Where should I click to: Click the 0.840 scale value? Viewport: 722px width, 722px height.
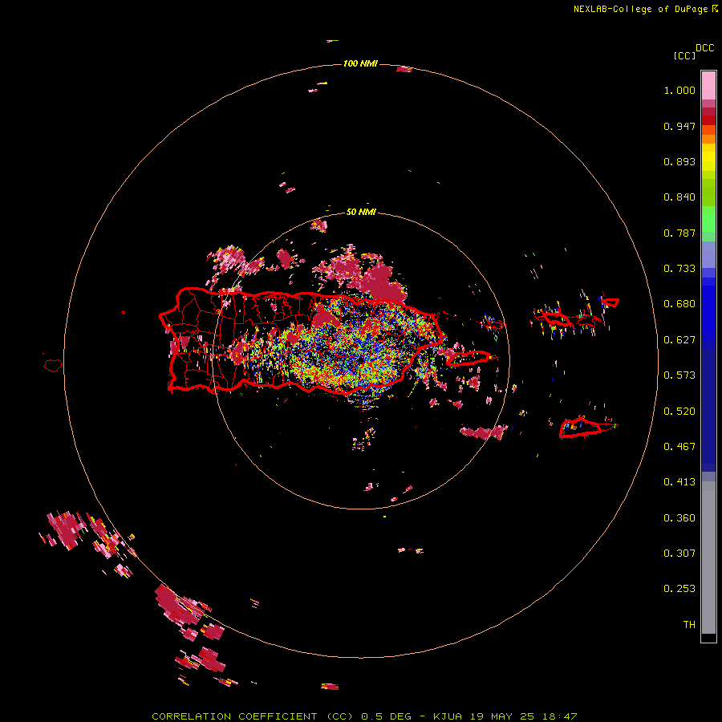[x=679, y=197]
